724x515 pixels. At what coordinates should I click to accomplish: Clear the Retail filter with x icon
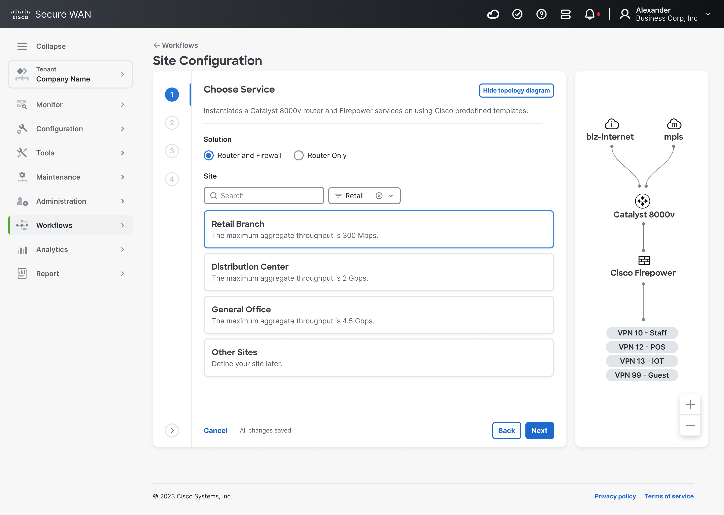379,196
